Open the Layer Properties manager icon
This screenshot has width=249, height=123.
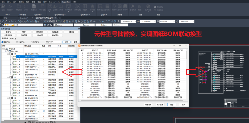3,25
